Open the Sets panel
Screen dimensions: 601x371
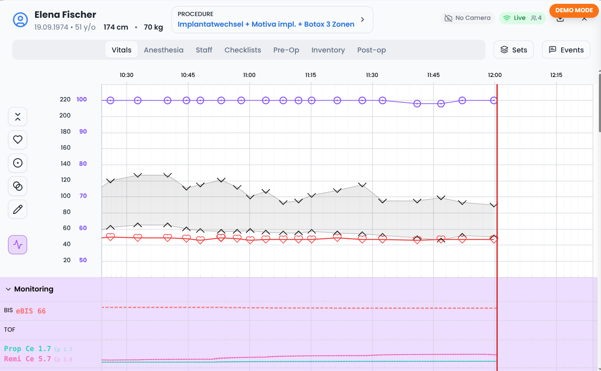(x=514, y=49)
